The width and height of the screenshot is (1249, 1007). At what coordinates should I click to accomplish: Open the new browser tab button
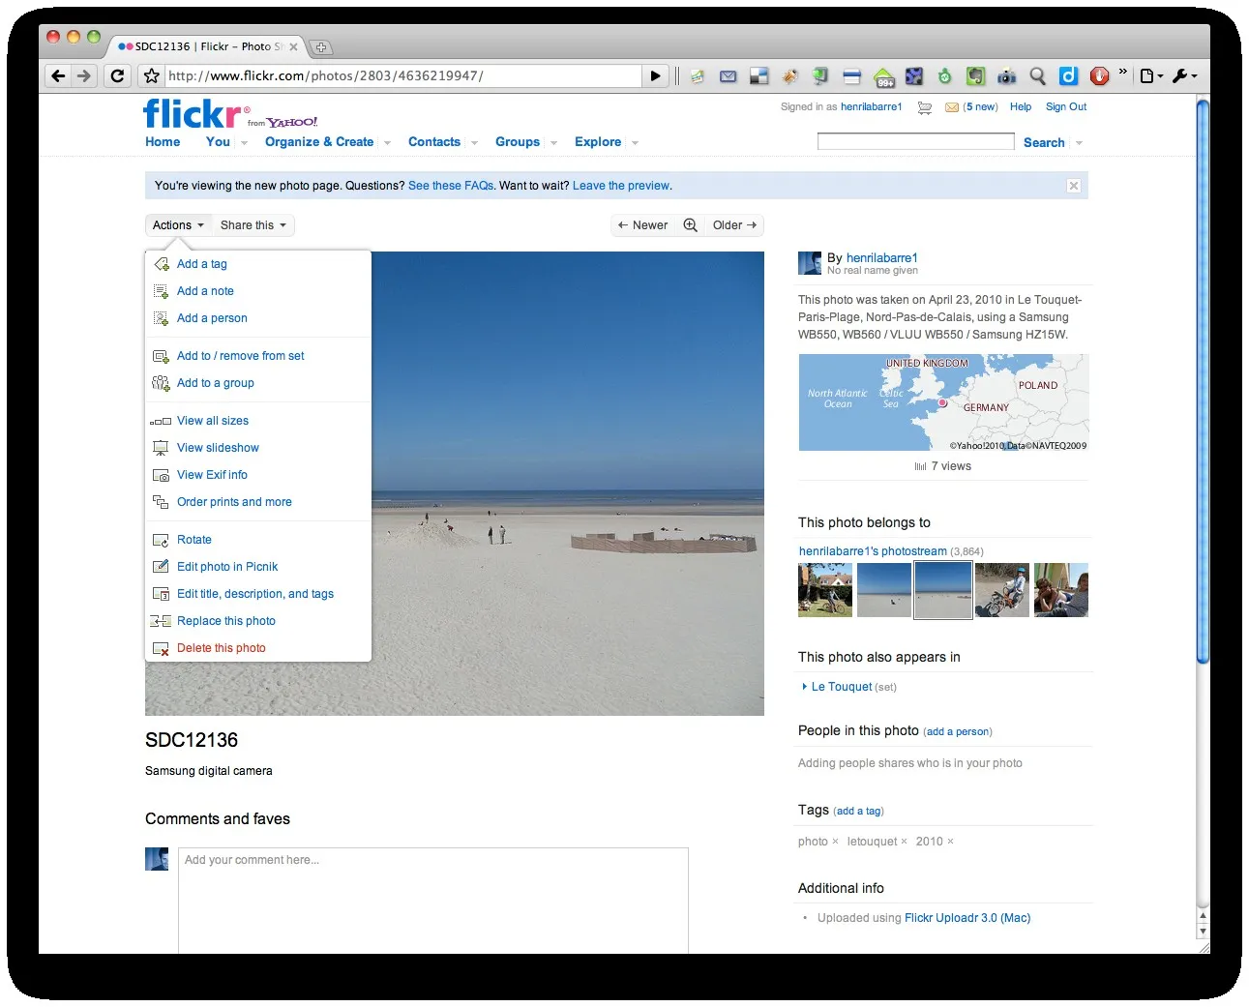click(320, 46)
